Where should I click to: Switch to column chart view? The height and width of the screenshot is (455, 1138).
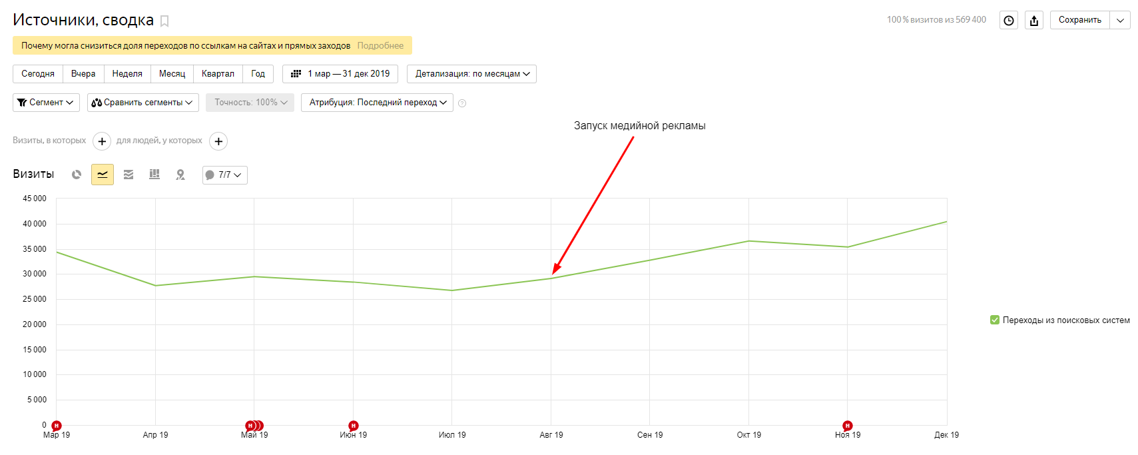(154, 175)
